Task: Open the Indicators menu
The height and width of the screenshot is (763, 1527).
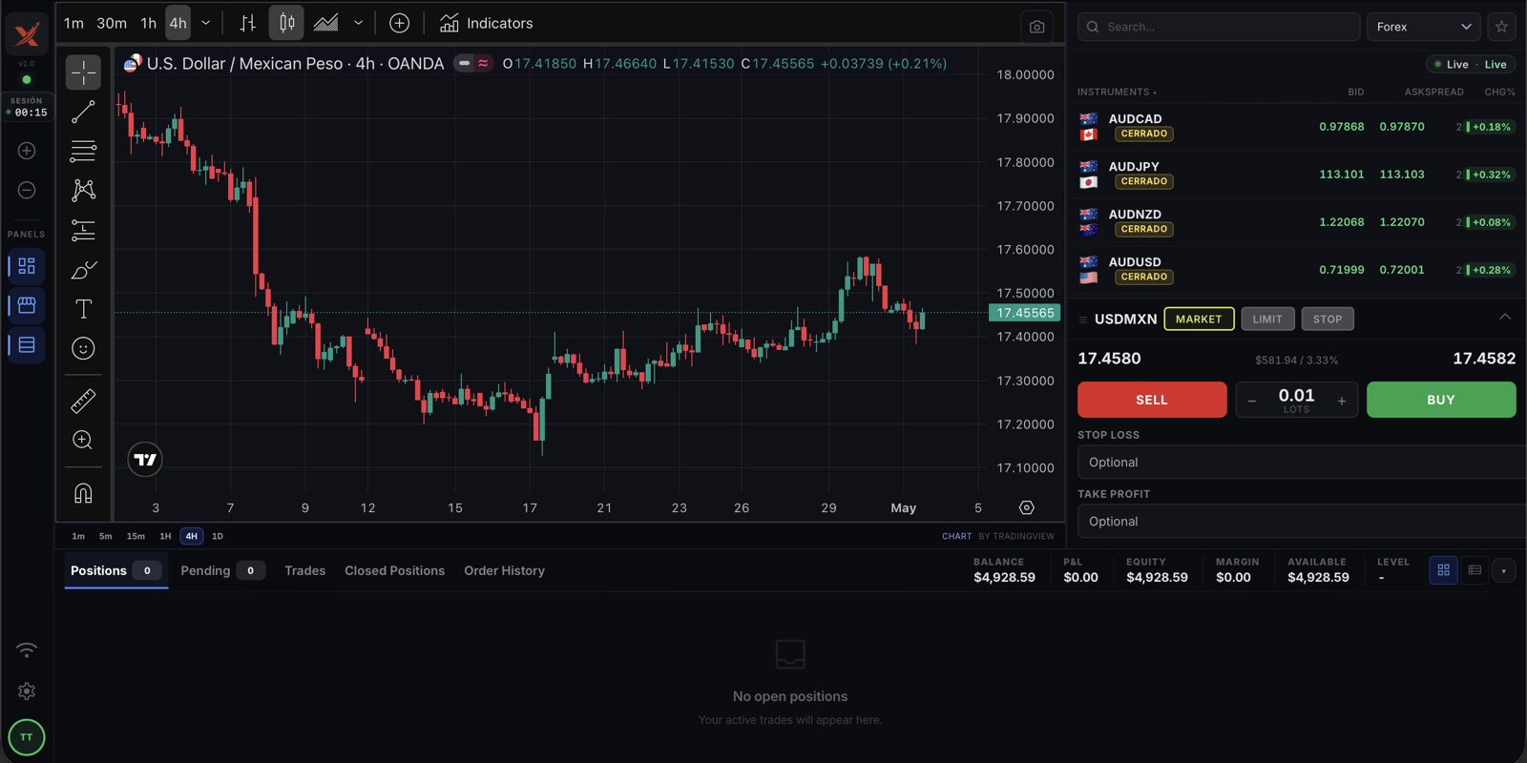Action: coord(487,23)
